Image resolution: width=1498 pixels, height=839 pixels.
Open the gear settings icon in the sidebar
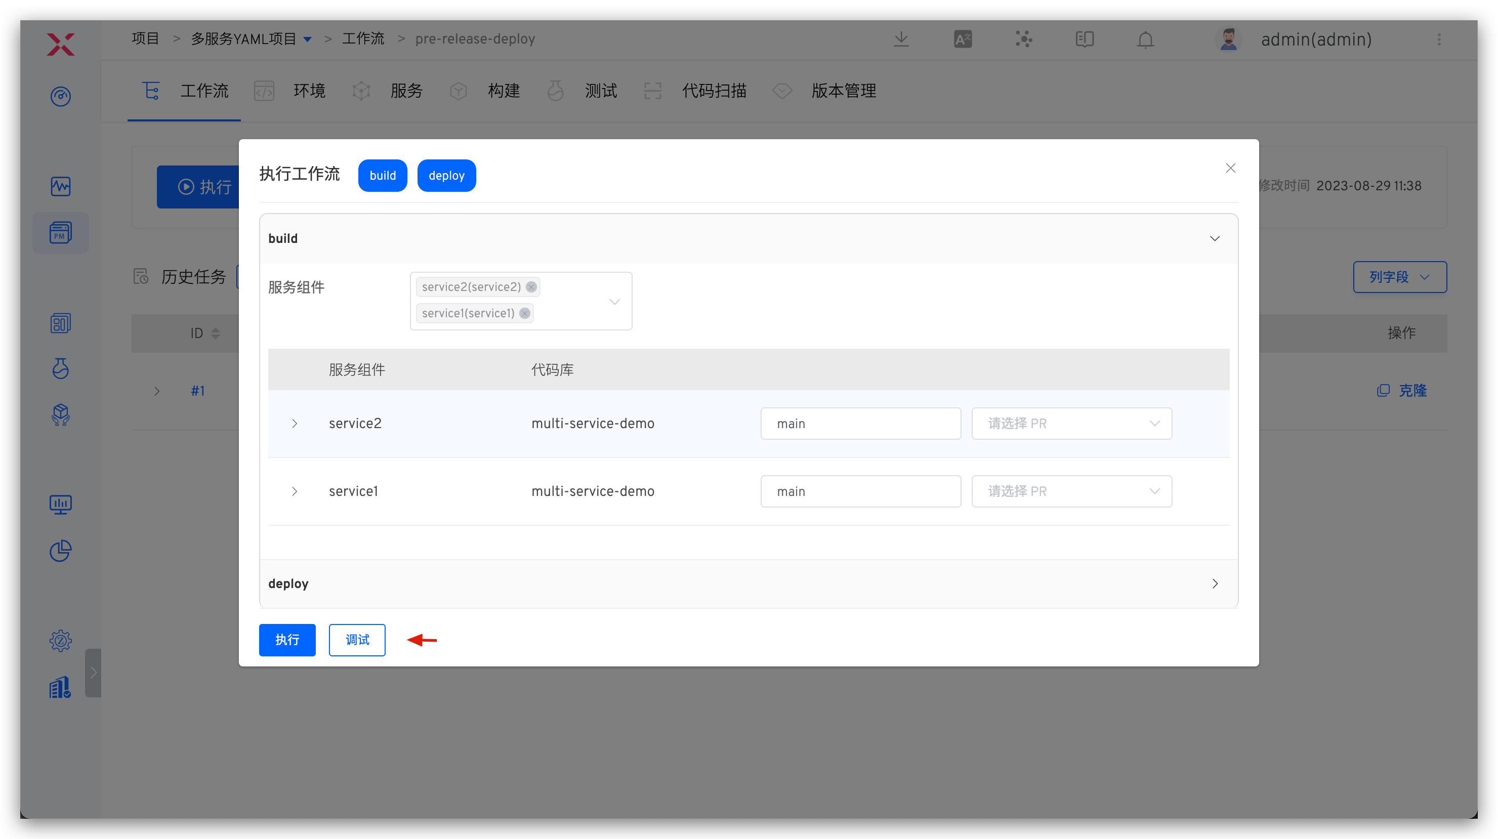[61, 640]
